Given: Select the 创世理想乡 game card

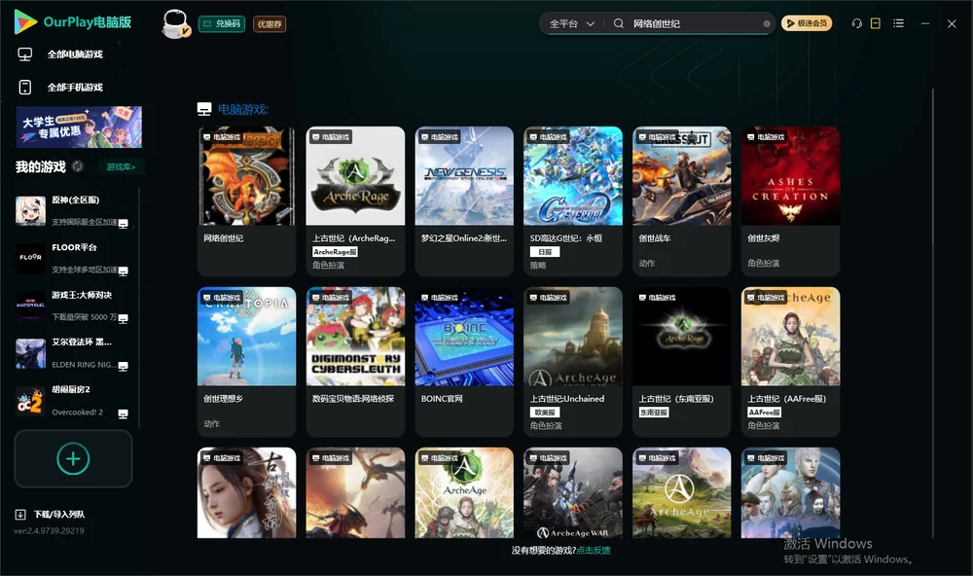Looking at the screenshot, I should click(x=246, y=362).
